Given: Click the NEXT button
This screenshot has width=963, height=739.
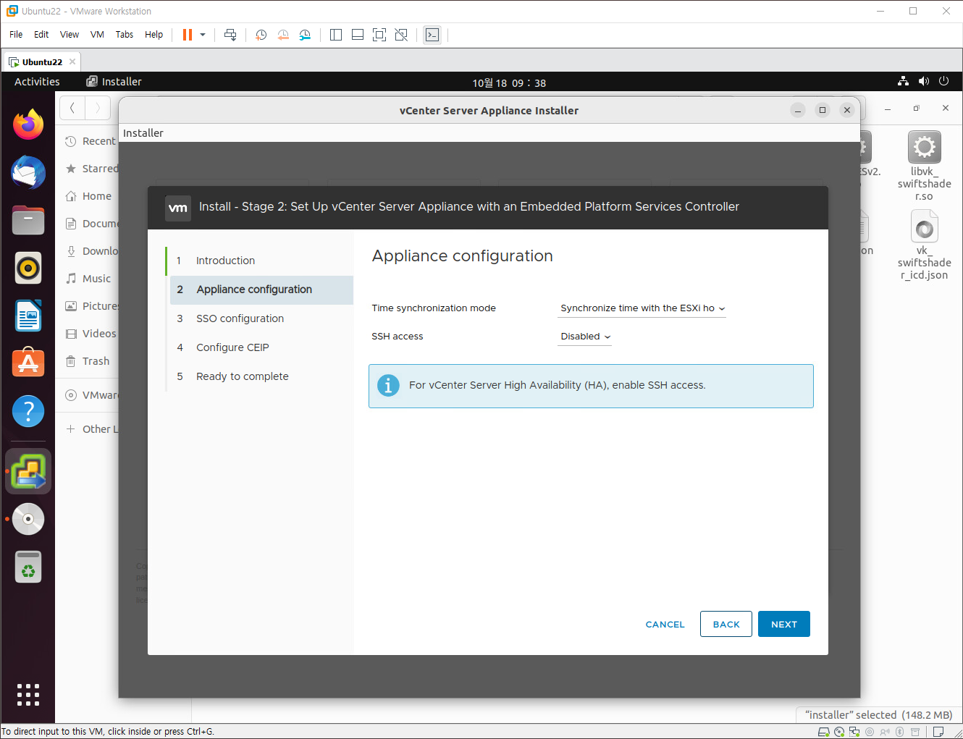Looking at the screenshot, I should 784,624.
